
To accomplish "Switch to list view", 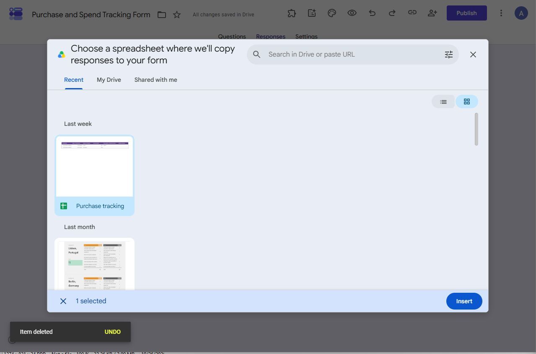I will [x=443, y=102].
